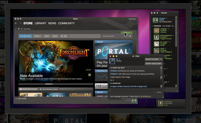Click the chat message input box
The image size is (201, 123).
tap(132, 92)
